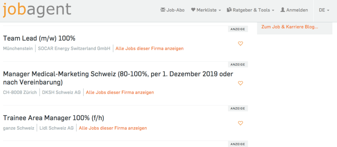Open Zum Job & Karriere Blog link
The image size is (337, 147).
[x=290, y=27]
